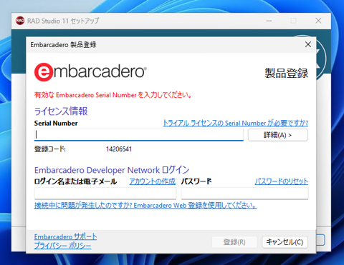Click the 登録コード label
344x265 pixels.
pyautogui.click(x=50, y=149)
